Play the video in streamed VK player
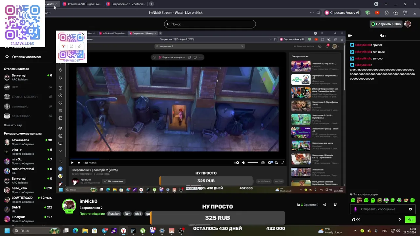The height and width of the screenshot is (236, 420). 72,163
